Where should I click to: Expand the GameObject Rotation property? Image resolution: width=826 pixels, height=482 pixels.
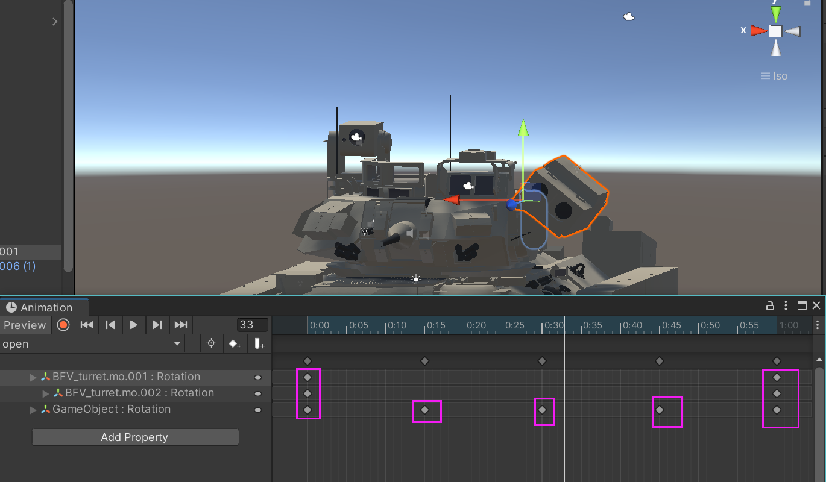33,410
